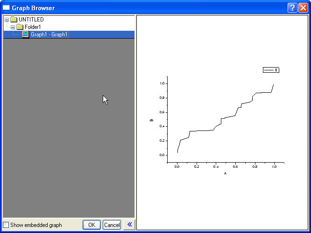311x233 pixels.
Task: Click the Y axis title B
Action: pyautogui.click(x=152, y=120)
